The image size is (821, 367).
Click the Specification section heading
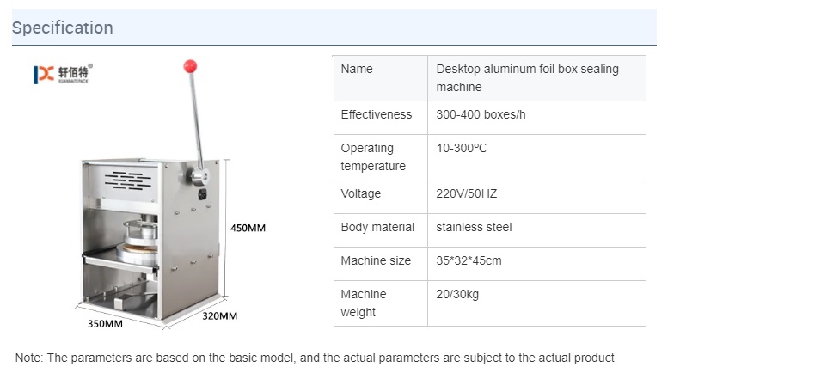[x=62, y=28]
